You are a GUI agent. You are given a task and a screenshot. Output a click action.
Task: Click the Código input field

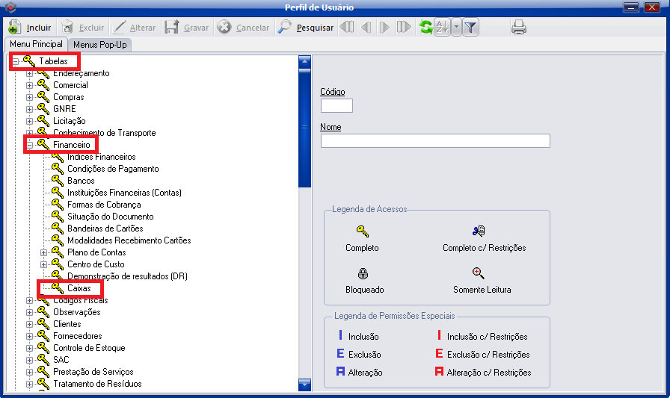336,106
